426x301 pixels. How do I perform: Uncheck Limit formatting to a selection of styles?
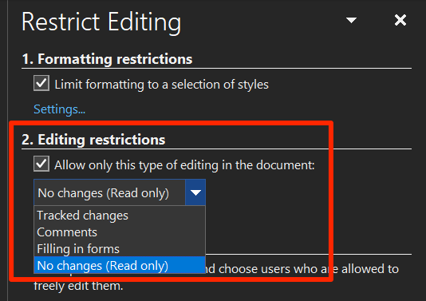(41, 83)
